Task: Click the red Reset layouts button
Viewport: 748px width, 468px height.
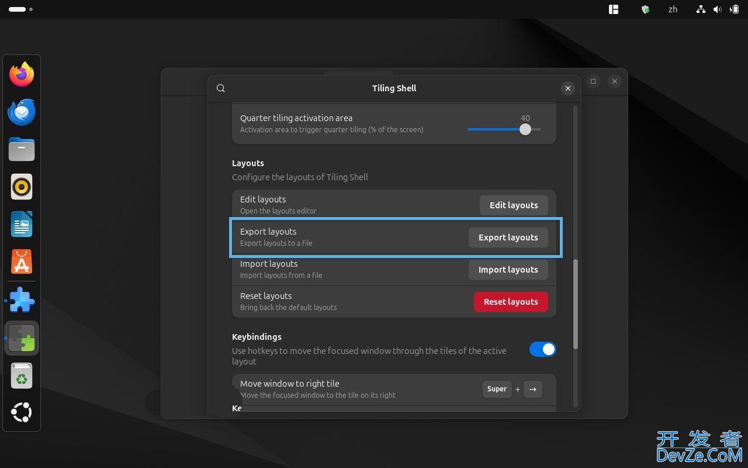Action: coord(511,302)
